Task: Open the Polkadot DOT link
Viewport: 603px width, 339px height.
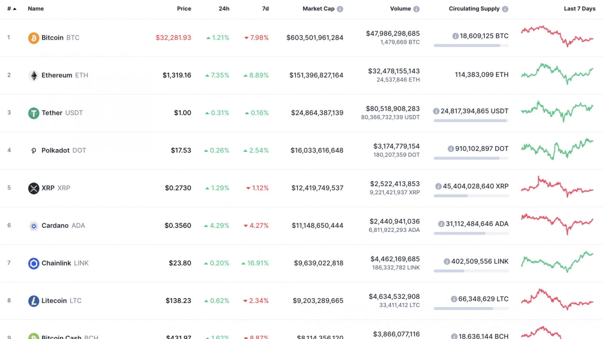Action: coord(64,151)
